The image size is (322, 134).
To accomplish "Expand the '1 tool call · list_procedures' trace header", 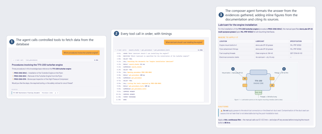I will pyautogui.click(x=56, y=60).
